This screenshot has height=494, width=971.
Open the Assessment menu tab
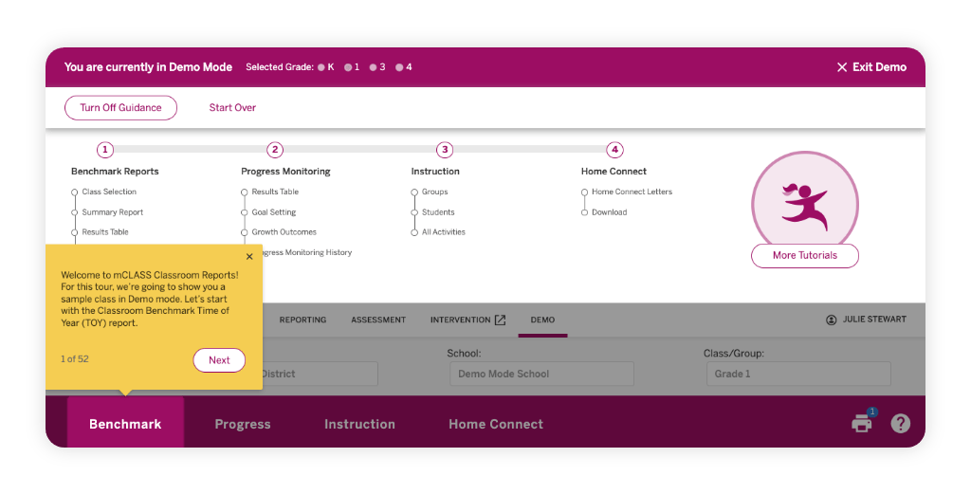(378, 320)
